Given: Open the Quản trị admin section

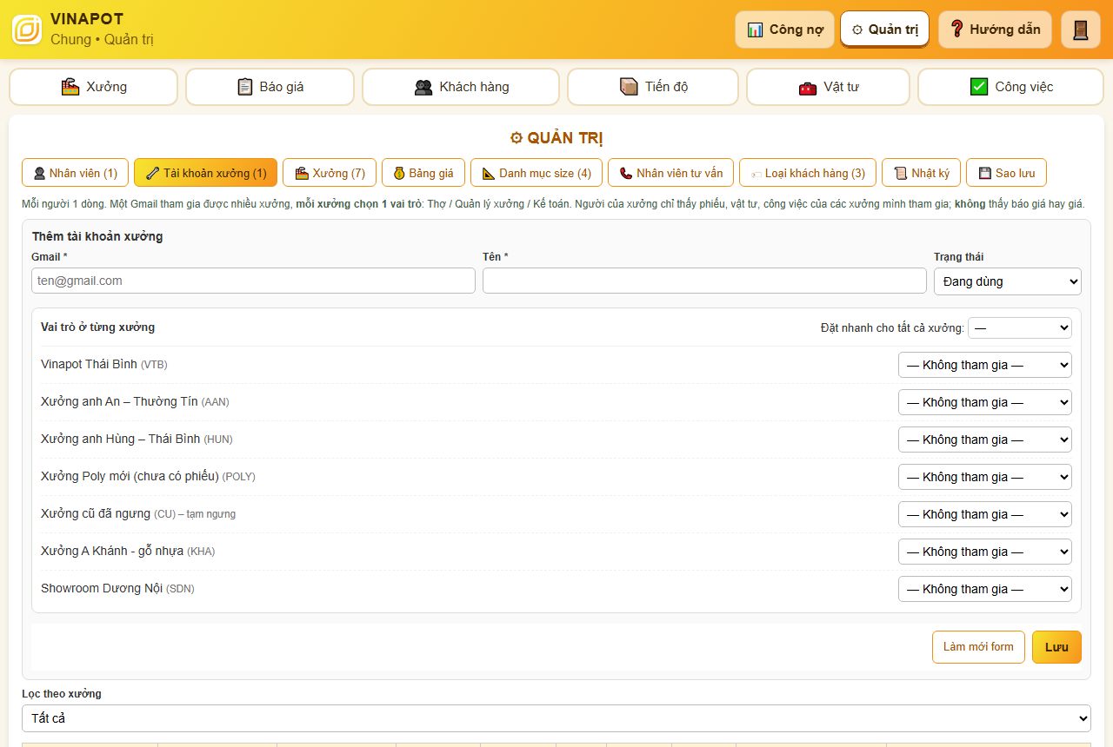Looking at the screenshot, I should [x=884, y=30].
